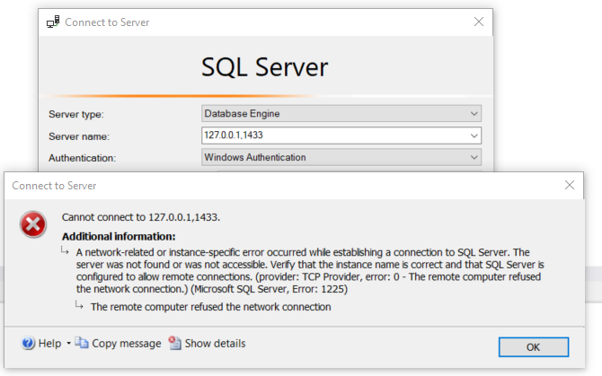602x376 pixels.
Task: Close the SQL Server connect window
Action: pos(479,22)
